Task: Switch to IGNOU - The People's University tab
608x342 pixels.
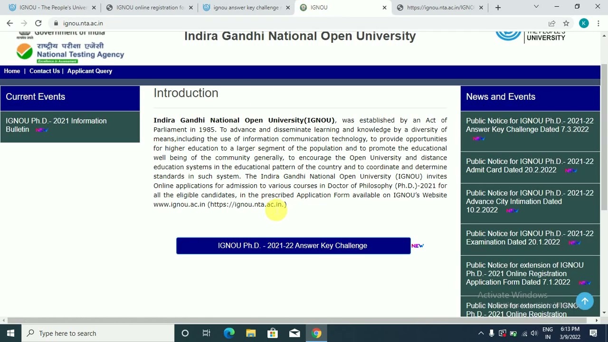Action: click(x=52, y=8)
